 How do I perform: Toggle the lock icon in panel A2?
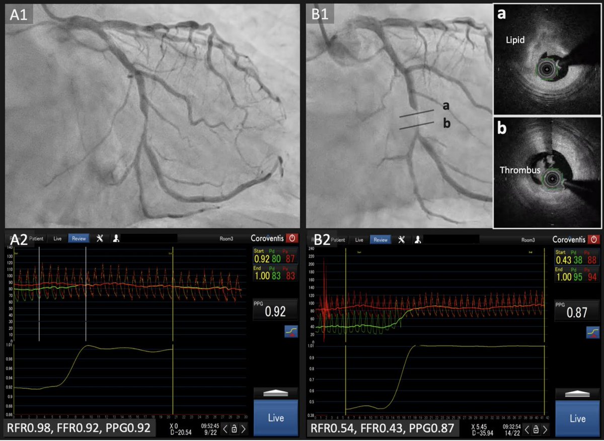pos(235,428)
